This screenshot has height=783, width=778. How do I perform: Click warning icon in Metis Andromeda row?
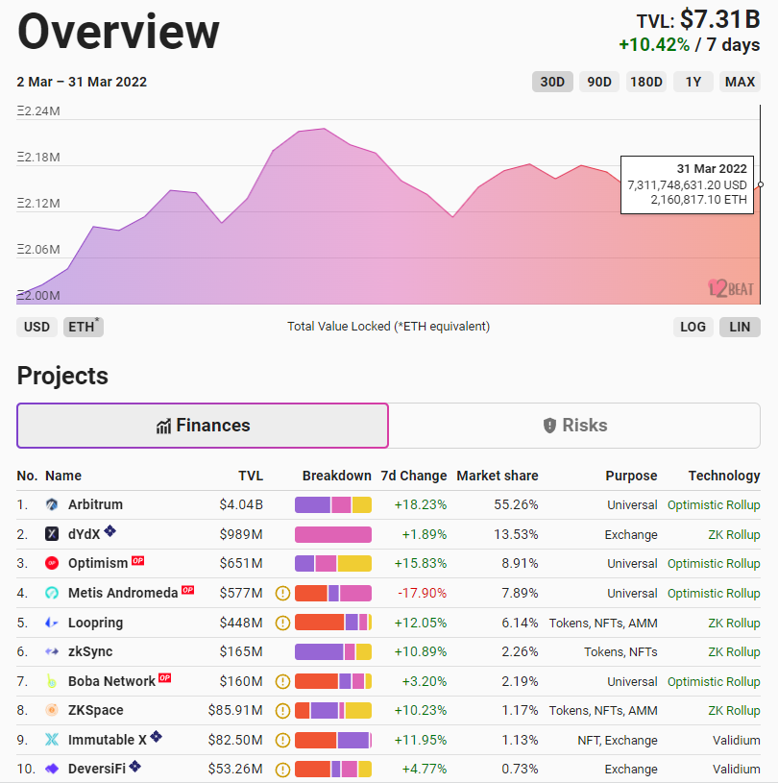[282, 594]
